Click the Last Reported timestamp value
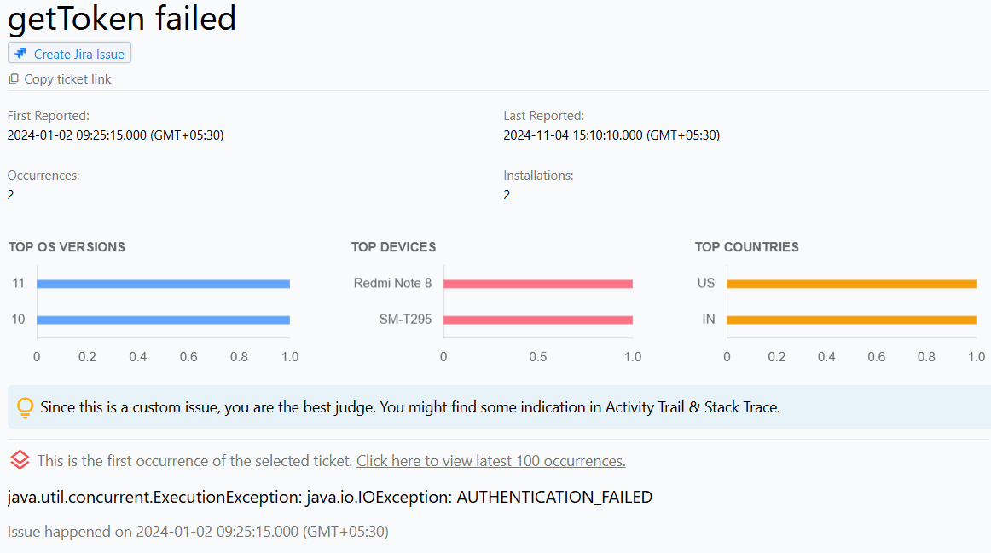This screenshot has height=553, width=991. point(611,135)
